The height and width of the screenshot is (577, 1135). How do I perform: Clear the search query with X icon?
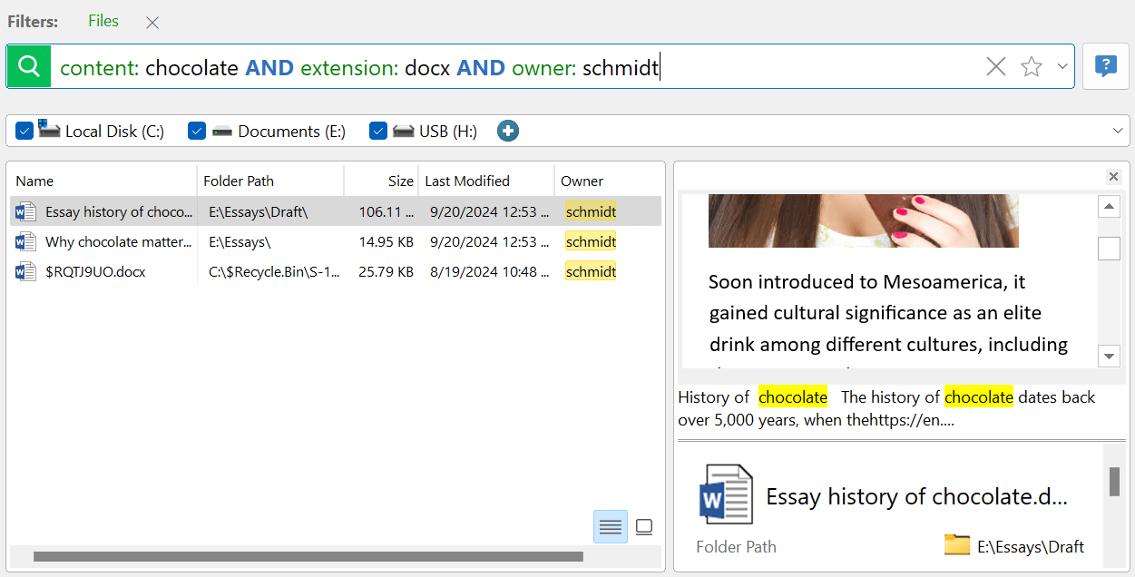(995, 66)
